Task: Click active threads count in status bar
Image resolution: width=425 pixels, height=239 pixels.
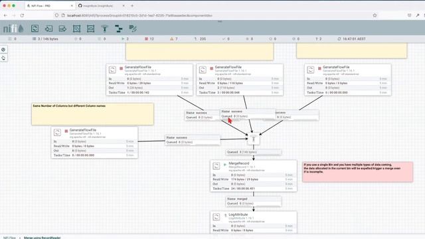Action: (13, 39)
